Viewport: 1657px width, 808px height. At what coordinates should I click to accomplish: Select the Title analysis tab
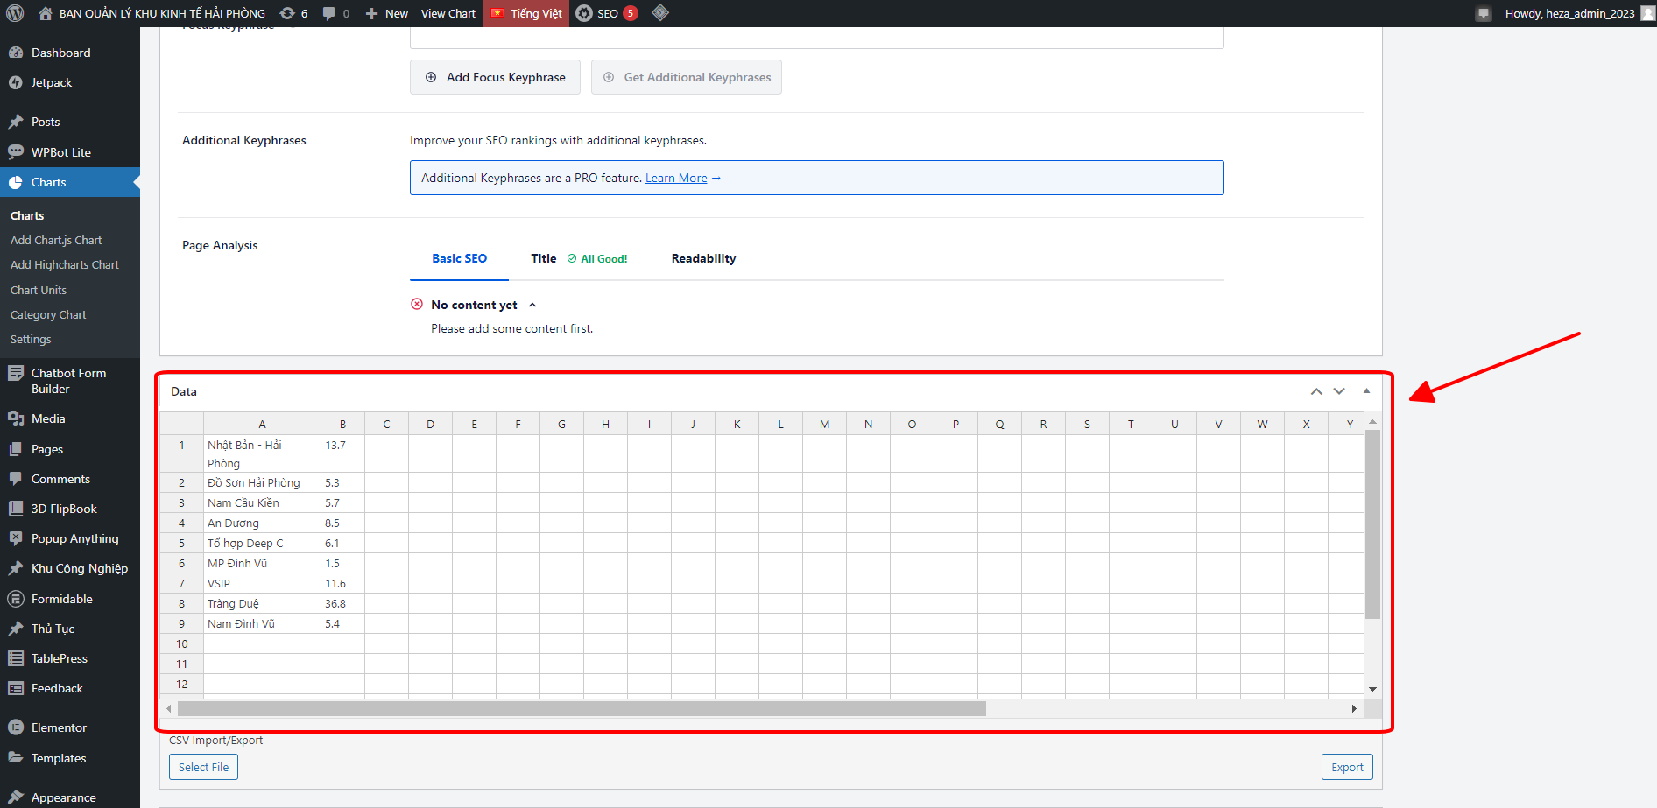click(x=544, y=258)
